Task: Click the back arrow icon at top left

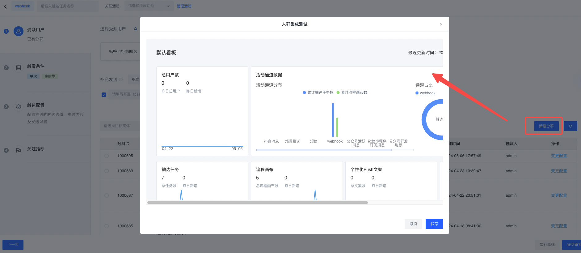Action: (5, 6)
